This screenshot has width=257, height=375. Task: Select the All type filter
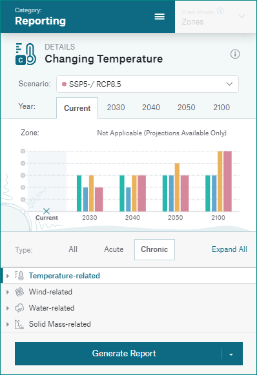pos(73,249)
